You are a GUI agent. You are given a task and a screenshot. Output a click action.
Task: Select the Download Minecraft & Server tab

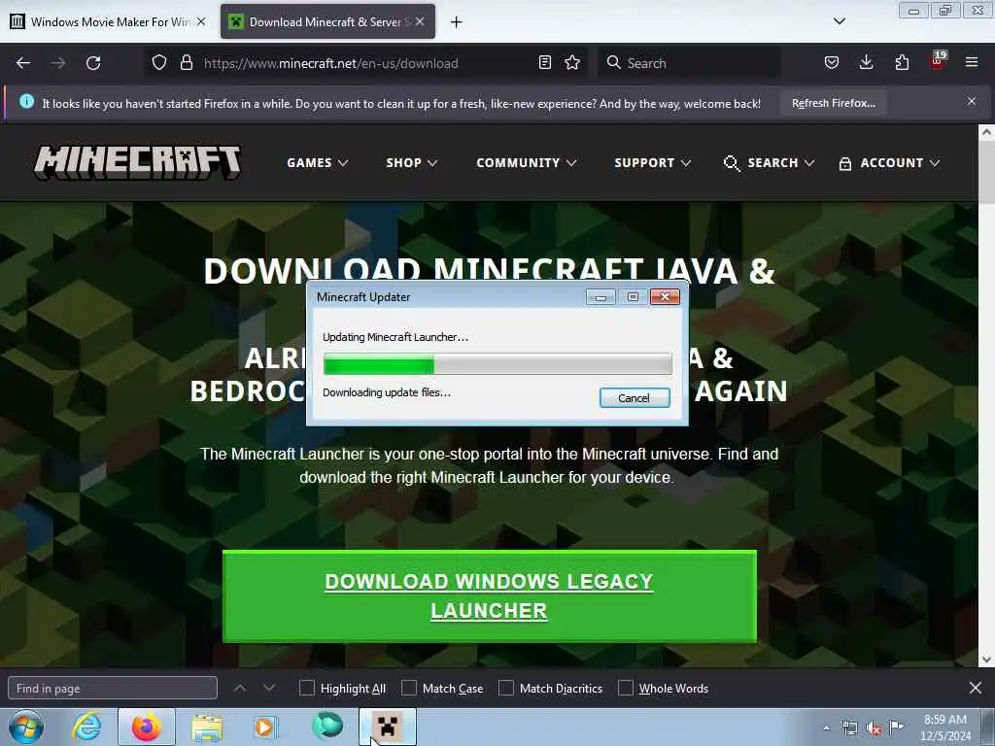pyautogui.click(x=327, y=21)
